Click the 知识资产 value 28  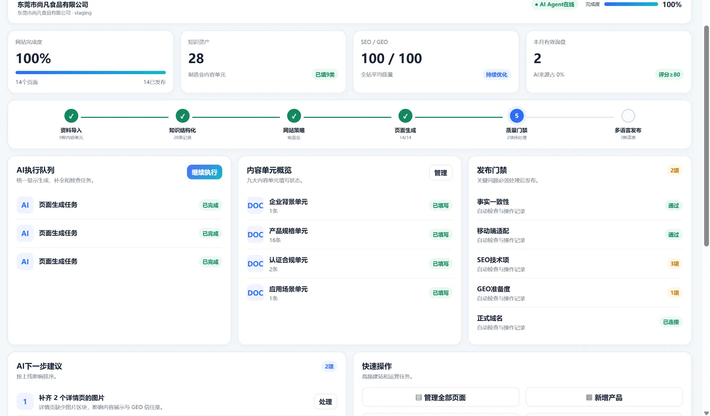(196, 58)
